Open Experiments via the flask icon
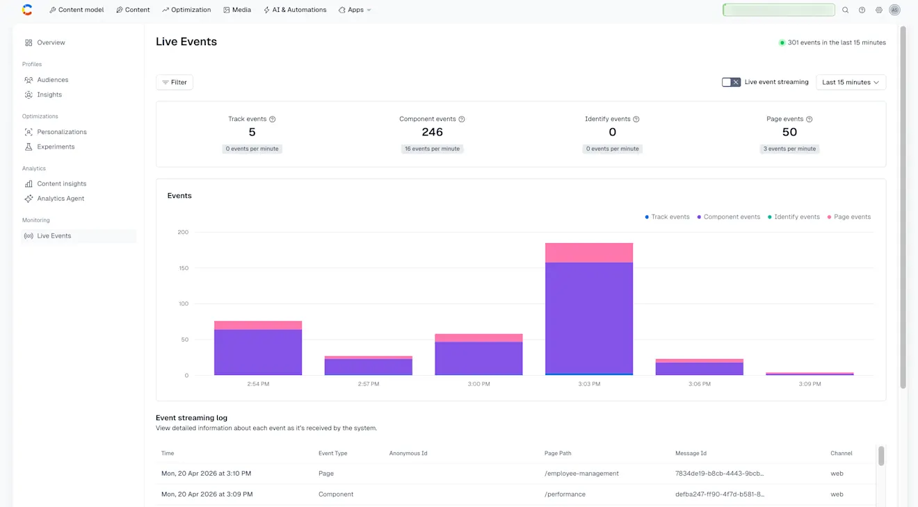This screenshot has height=507, width=918. (x=29, y=147)
